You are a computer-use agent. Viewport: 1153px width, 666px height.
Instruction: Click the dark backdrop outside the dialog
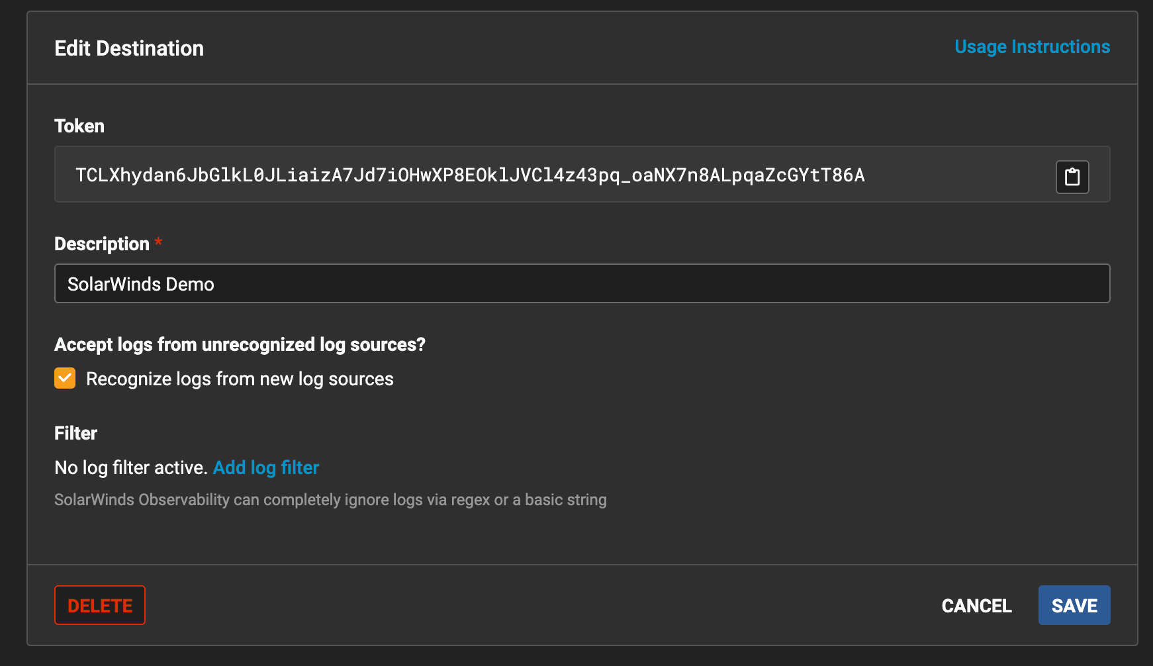12,331
